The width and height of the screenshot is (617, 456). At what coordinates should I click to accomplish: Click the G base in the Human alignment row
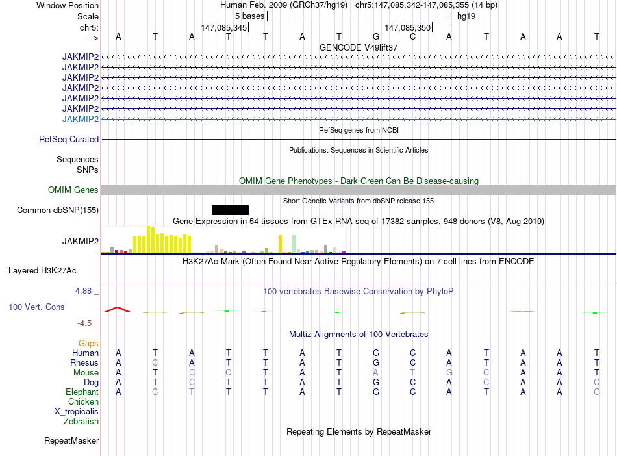[x=376, y=353]
